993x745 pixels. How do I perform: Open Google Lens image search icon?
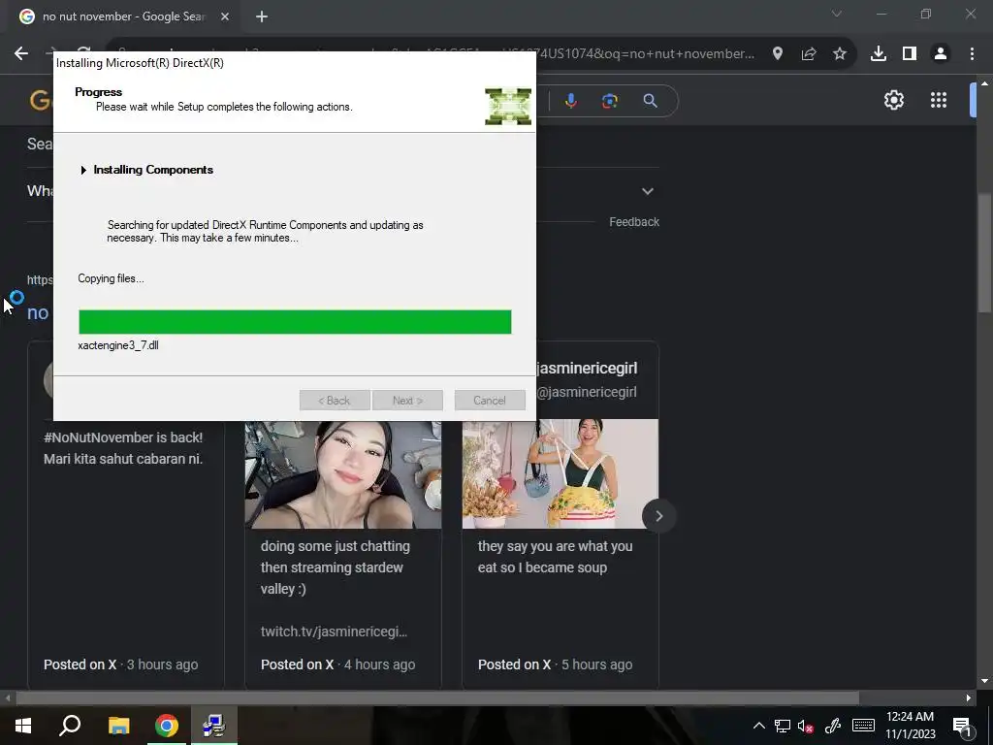(x=610, y=101)
